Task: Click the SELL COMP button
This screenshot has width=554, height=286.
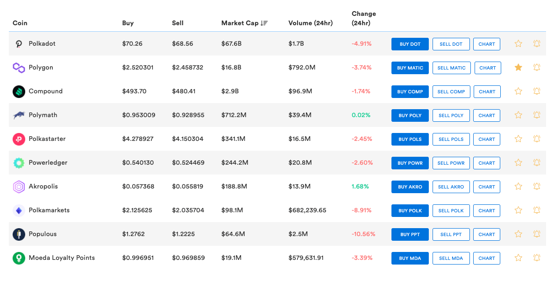Action: (x=451, y=92)
